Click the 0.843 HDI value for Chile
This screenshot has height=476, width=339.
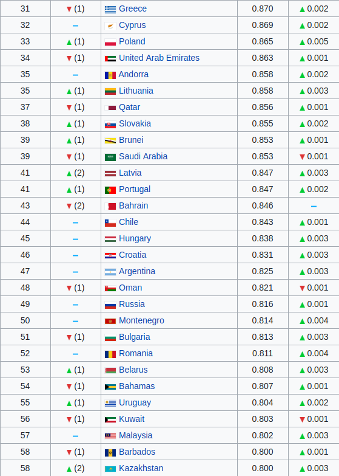click(263, 222)
